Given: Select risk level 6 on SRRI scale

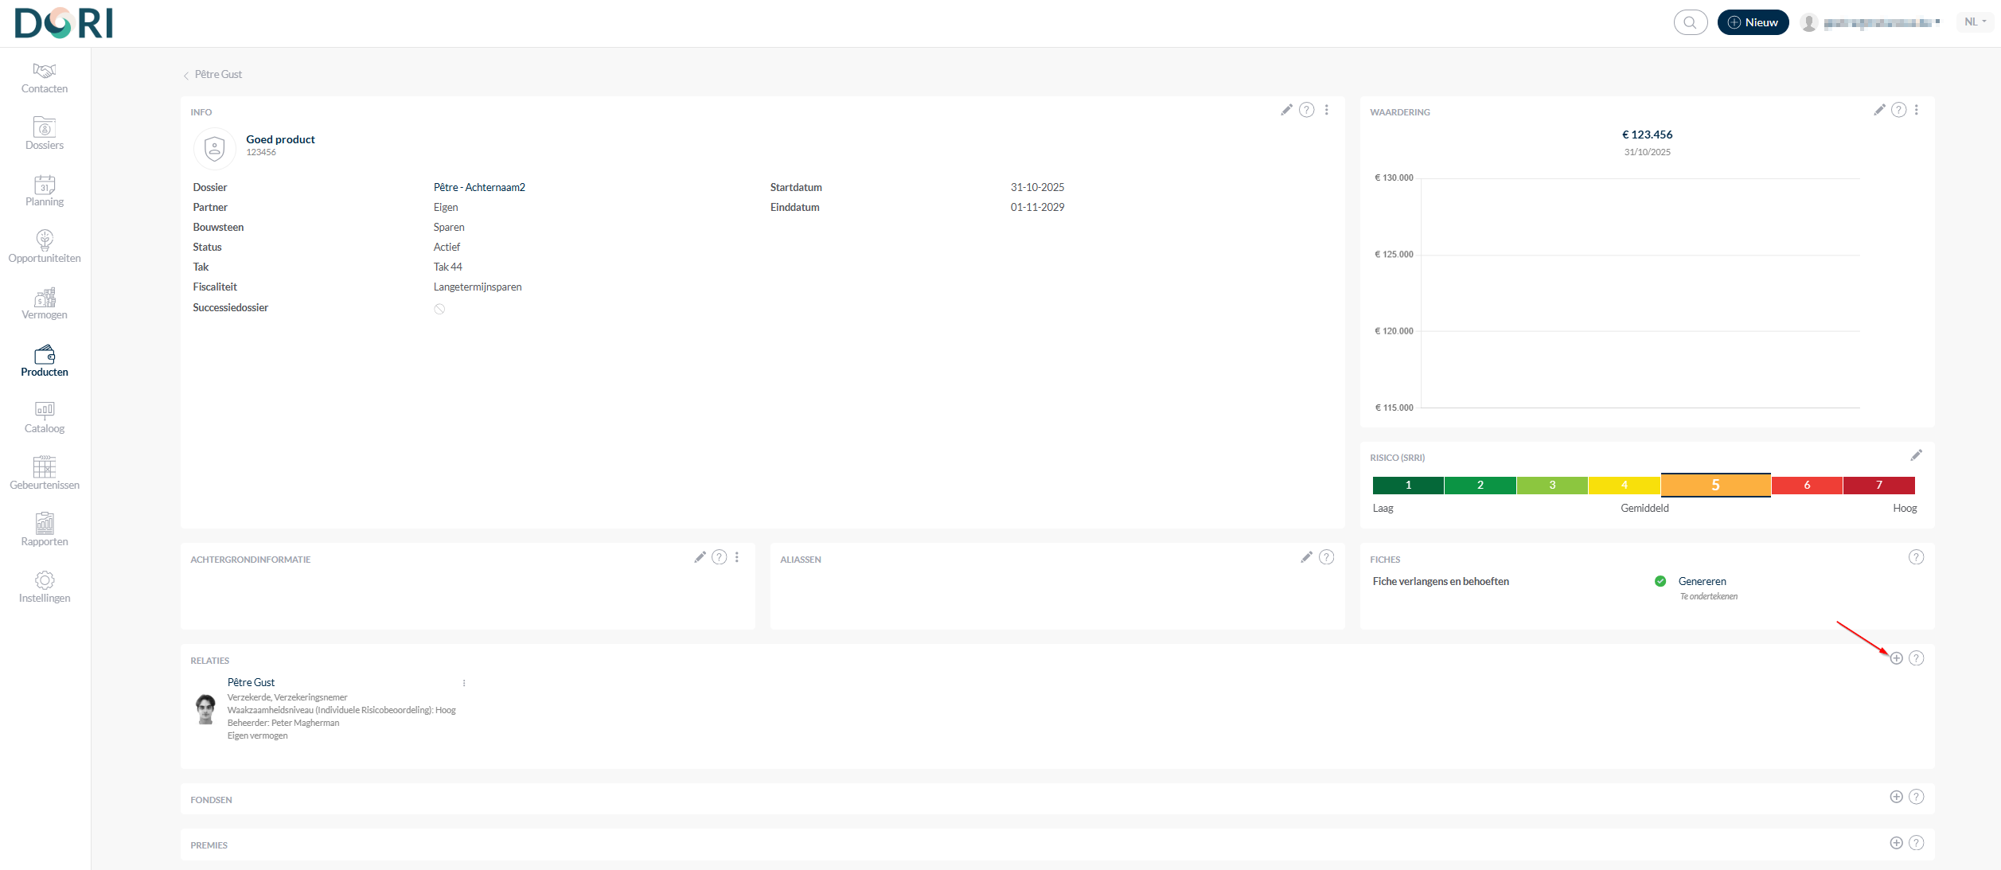Looking at the screenshot, I should pos(1807,485).
